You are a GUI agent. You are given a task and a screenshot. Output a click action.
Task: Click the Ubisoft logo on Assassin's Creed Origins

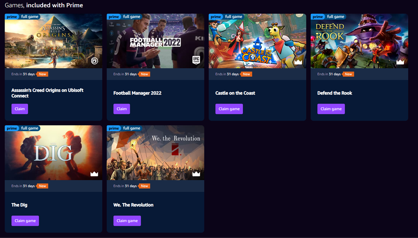[94, 61]
